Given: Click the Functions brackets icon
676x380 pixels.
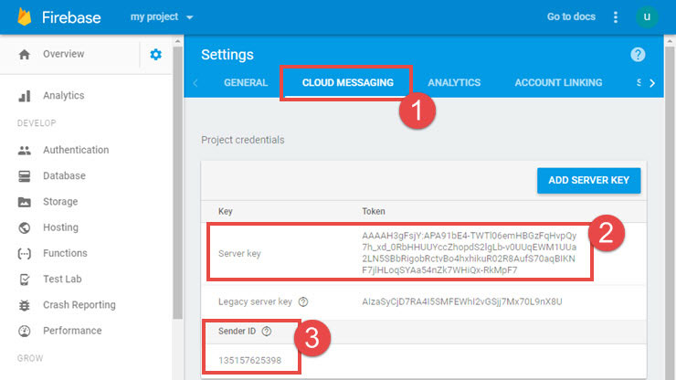Looking at the screenshot, I should 25,254.
